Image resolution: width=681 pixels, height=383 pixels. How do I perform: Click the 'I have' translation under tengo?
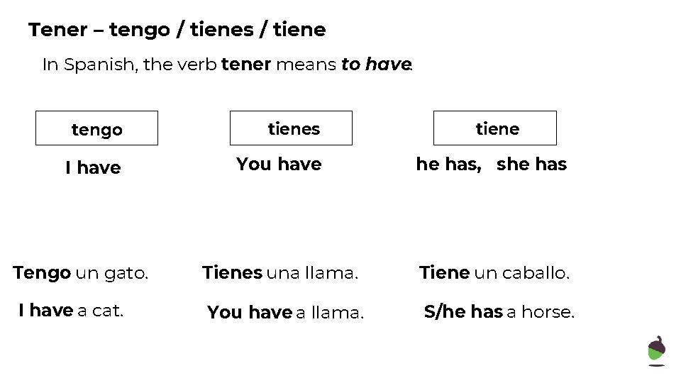click(93, 167)
